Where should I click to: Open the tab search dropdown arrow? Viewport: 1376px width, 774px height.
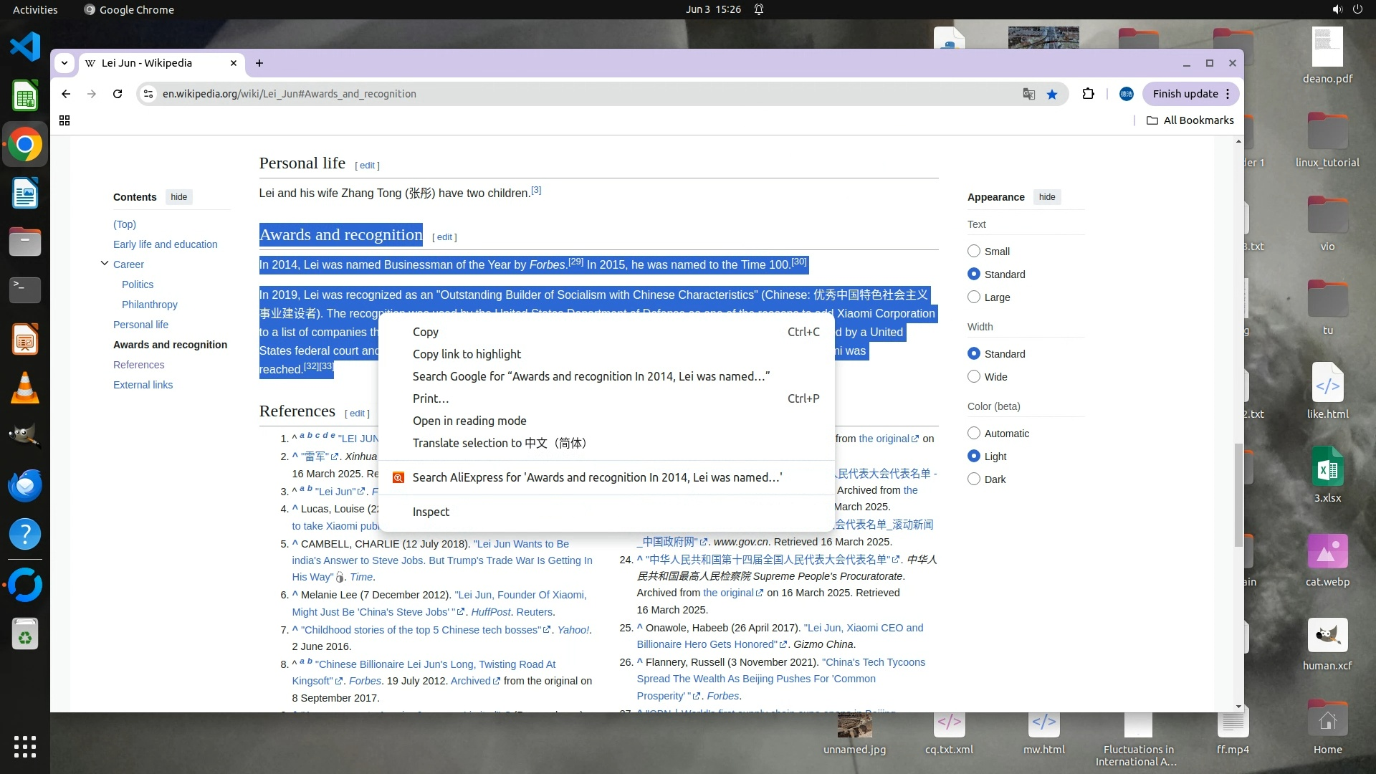64,63
